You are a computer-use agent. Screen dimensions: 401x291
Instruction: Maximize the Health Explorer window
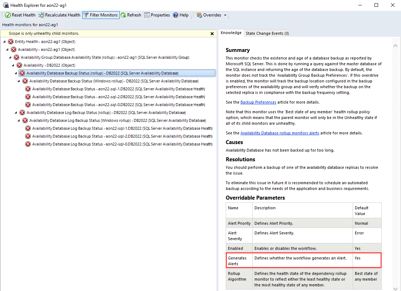(376, 5)
